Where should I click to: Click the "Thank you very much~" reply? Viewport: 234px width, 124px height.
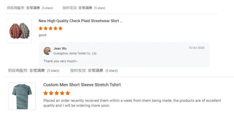pyautogui.click(x=60, y=61)
